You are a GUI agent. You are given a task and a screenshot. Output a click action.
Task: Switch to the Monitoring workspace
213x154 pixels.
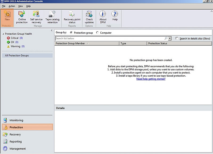(x=16, y=120)
